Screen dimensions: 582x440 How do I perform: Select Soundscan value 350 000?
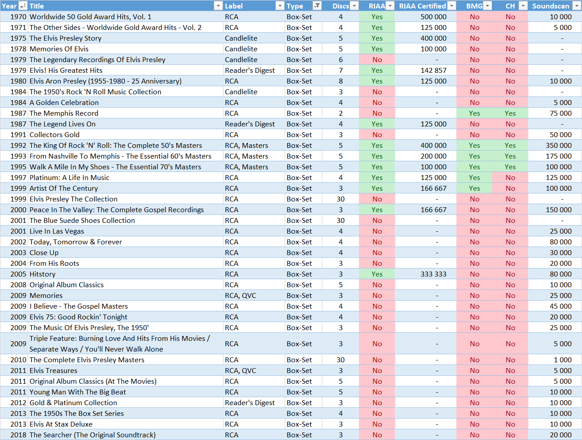tap(555, 145)
